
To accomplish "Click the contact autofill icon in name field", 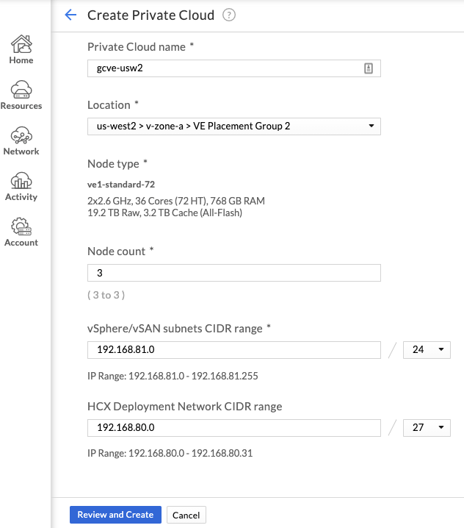I will click(369, 68).
